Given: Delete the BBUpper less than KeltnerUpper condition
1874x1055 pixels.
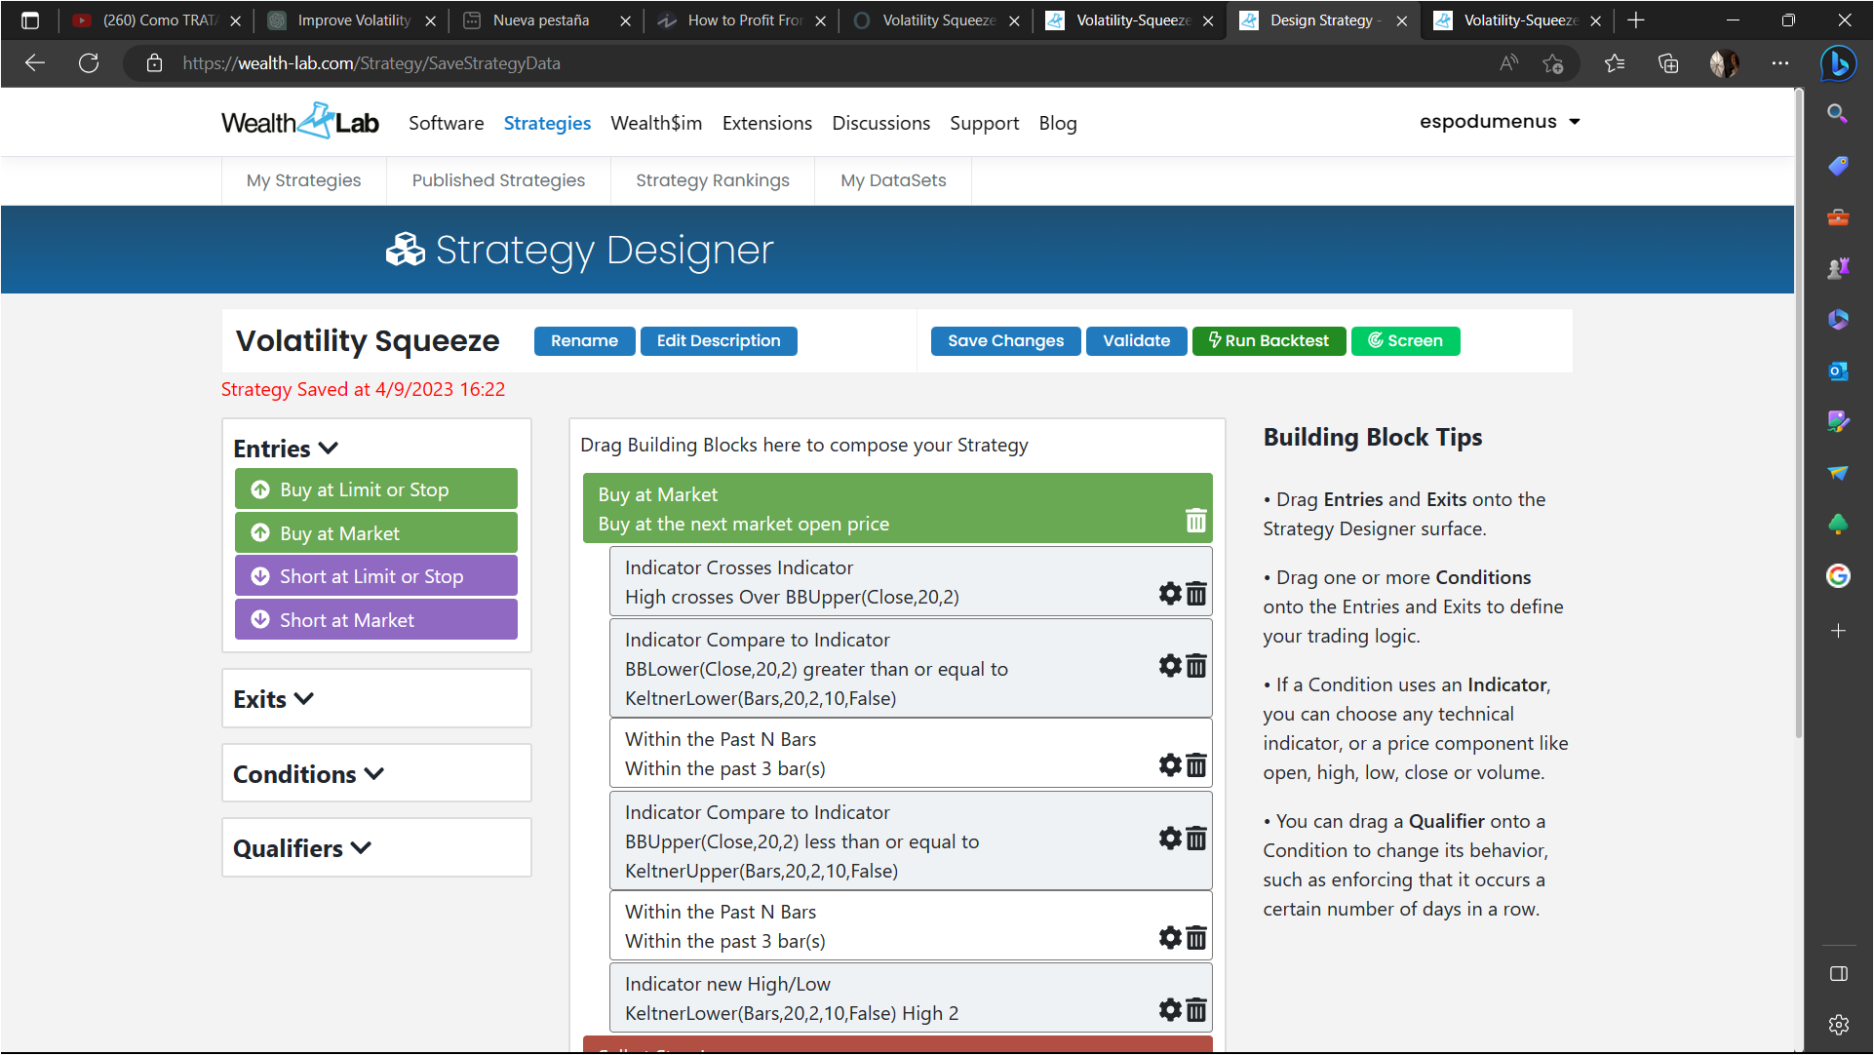Looking at the screenshot, I should (x=1196, y=839).
